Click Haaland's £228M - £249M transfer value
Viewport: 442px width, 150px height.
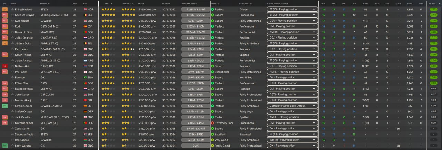click(x=195, y=9)
